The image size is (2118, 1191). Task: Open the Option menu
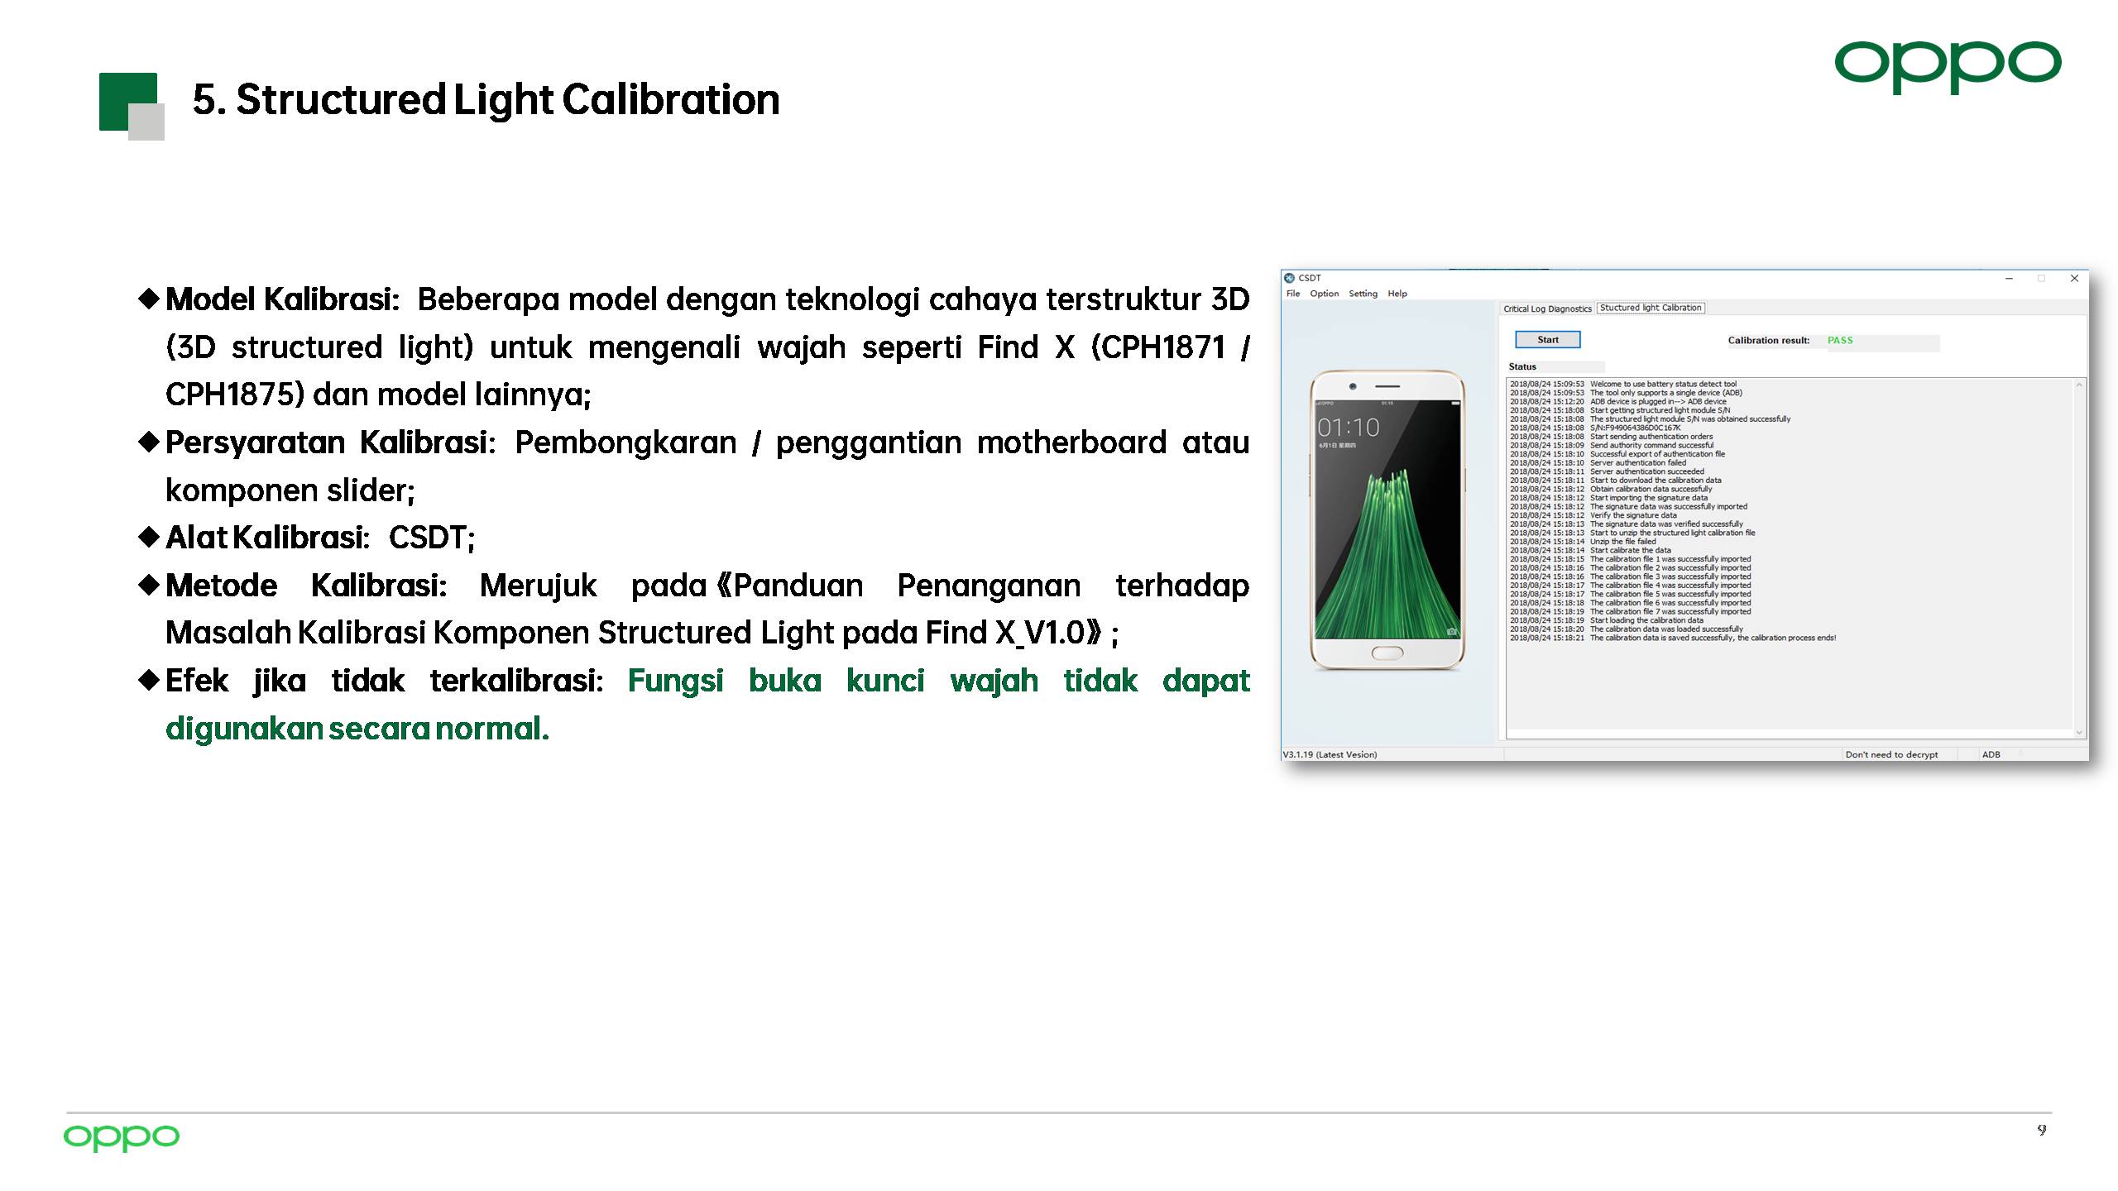pyautogui.click(x=1324, y=294)
